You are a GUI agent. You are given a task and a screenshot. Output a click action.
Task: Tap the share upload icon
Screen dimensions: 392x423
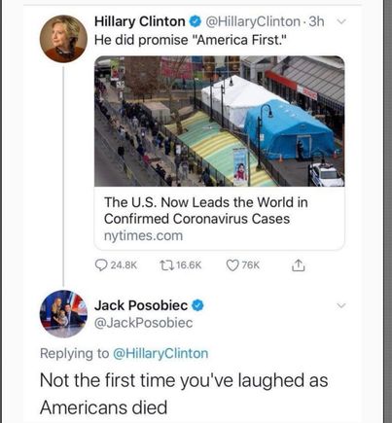coord(298,265)
